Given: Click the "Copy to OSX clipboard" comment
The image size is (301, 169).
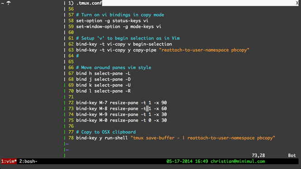Looking at the screenshot, I should click(106, 132).
